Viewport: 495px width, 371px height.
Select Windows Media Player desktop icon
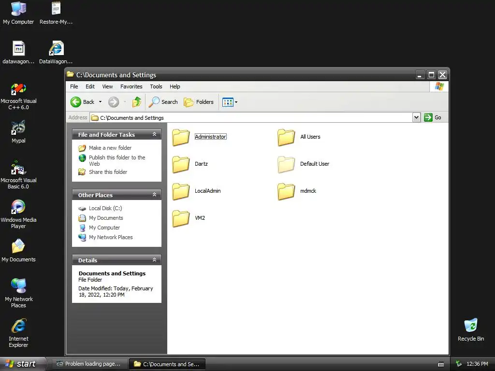18,214
